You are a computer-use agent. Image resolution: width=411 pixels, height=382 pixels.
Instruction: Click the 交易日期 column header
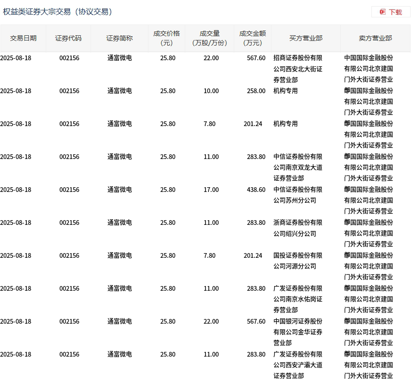pos(23,38)
